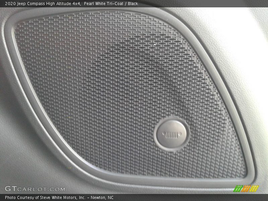Click the 'Newton, NC' location text

(x=102, y=198)
